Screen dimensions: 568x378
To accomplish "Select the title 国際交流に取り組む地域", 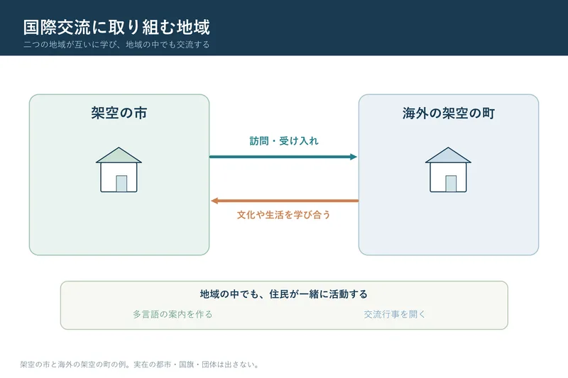I will coord(116,28).
